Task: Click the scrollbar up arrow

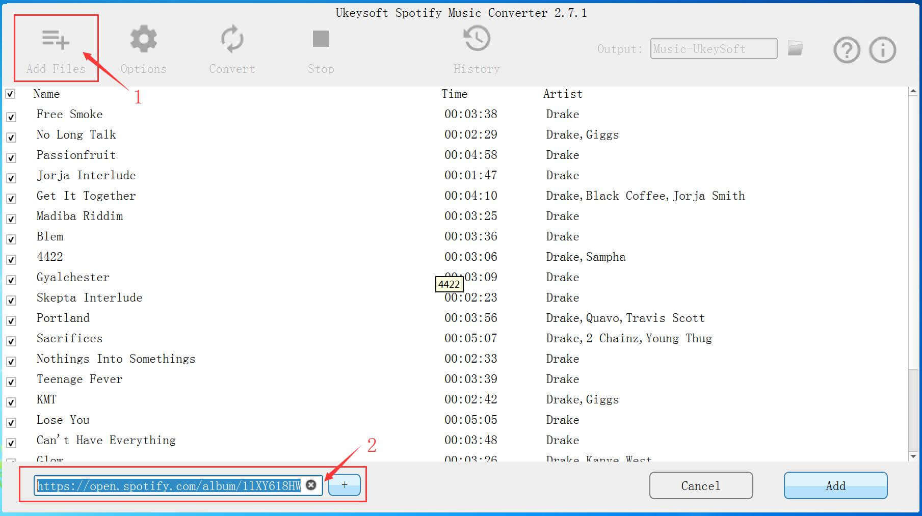Action: coord(913,92)
